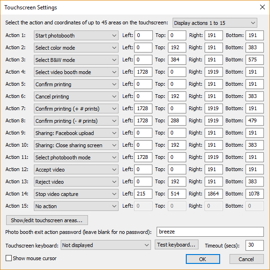
Task: Close the Touchscreen Settings dialog
Action: tap(262, 7)
